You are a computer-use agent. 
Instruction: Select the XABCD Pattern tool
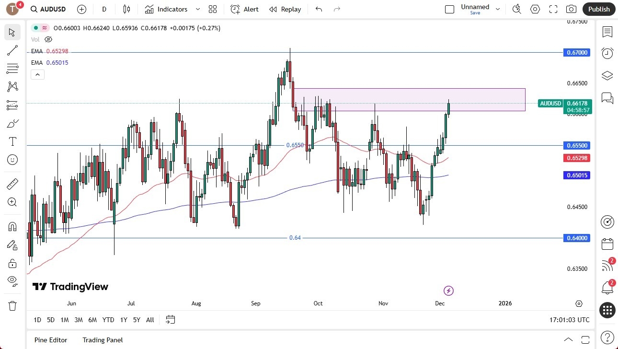[x=12, y=87]
